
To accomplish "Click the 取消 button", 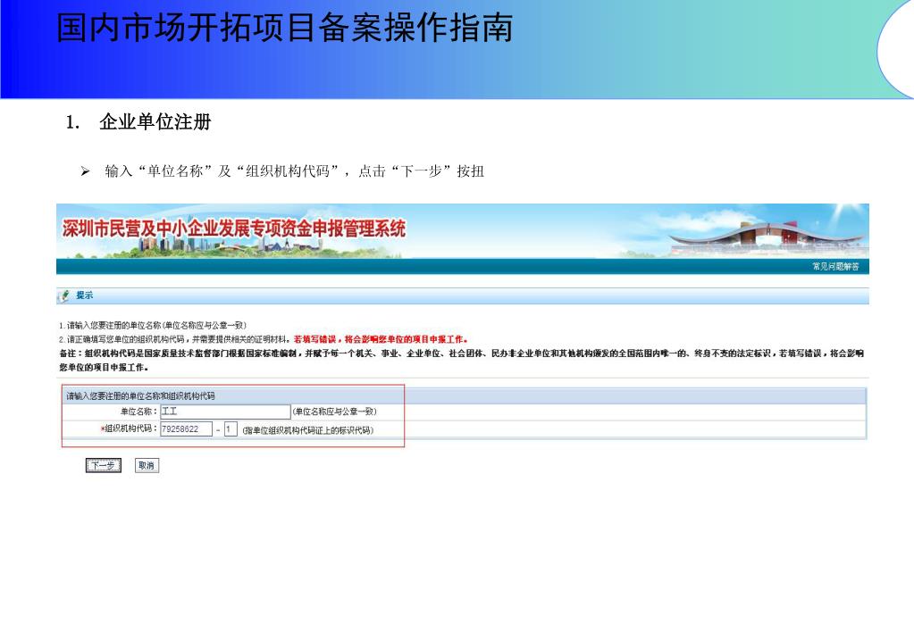I will (x=147, y=465).
